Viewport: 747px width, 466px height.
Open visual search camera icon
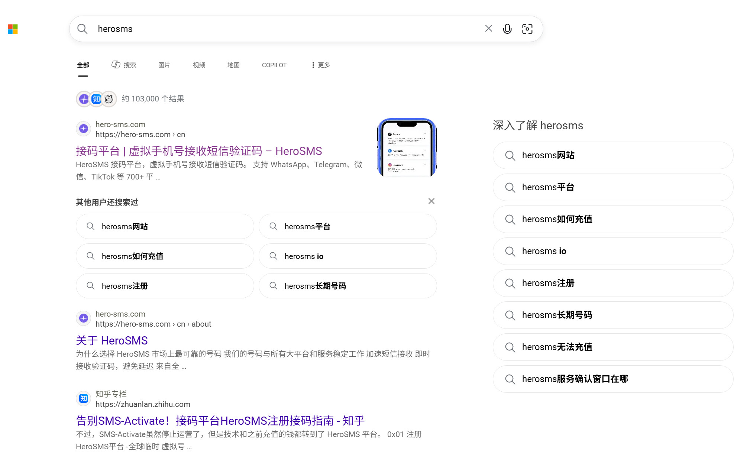click(x=527, y=29)
